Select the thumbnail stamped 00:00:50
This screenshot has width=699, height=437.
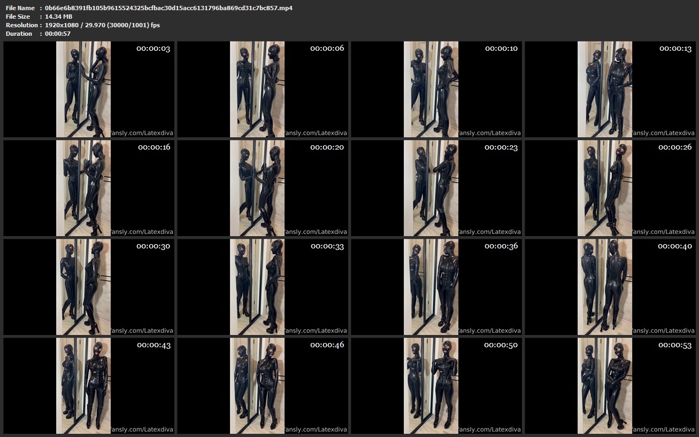coord(436,386)
